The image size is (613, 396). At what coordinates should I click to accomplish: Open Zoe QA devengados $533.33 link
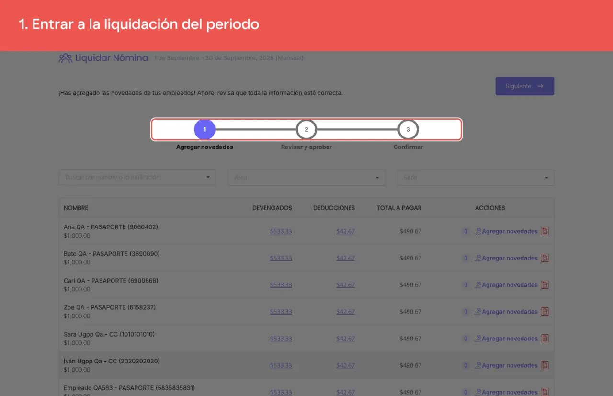[x=281, y=312]
